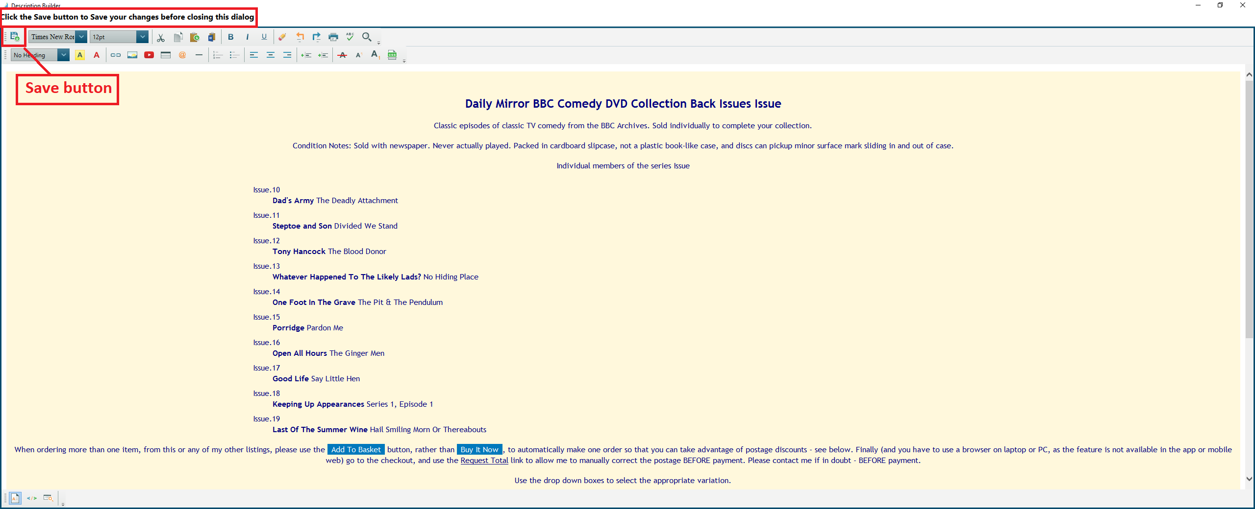1255x509 pixels.
Task: Click the Tony Hancock entry text
Action: tap(329, 252)
